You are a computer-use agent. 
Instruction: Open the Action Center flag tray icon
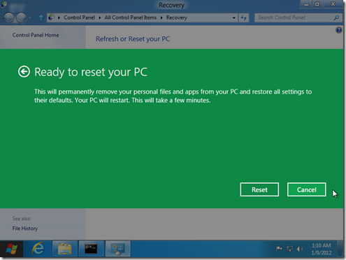(279, 249)
